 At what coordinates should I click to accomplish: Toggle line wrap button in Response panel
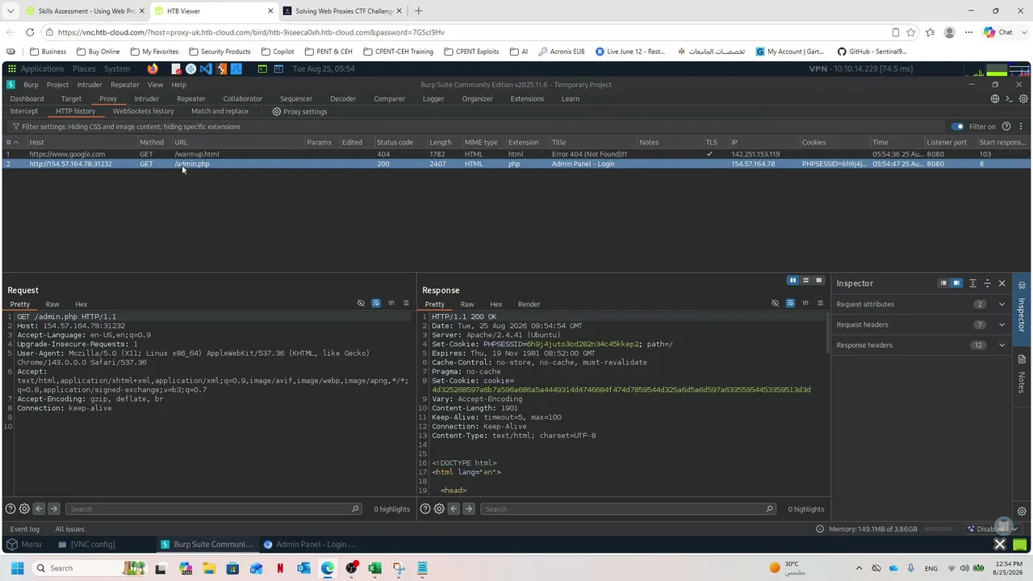tap(790, 303)
